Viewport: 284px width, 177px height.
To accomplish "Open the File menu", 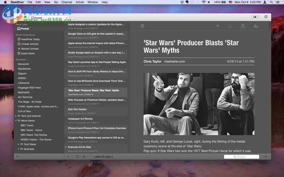I will 30,2.
